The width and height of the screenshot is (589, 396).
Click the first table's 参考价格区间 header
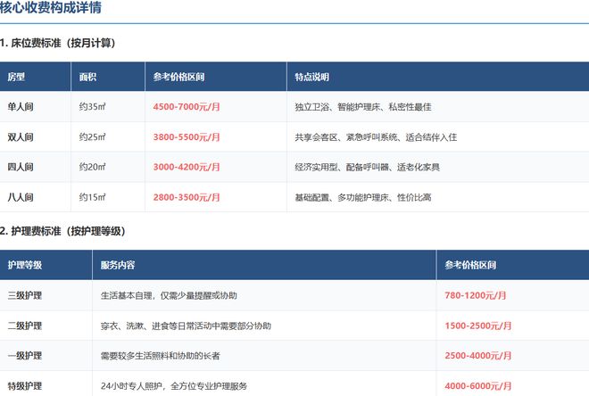point(178,77)
